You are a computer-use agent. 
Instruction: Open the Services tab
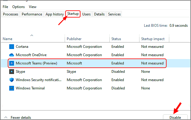114,14
